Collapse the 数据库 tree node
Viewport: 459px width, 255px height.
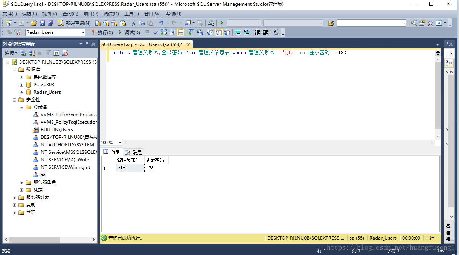tap(14, 70)
